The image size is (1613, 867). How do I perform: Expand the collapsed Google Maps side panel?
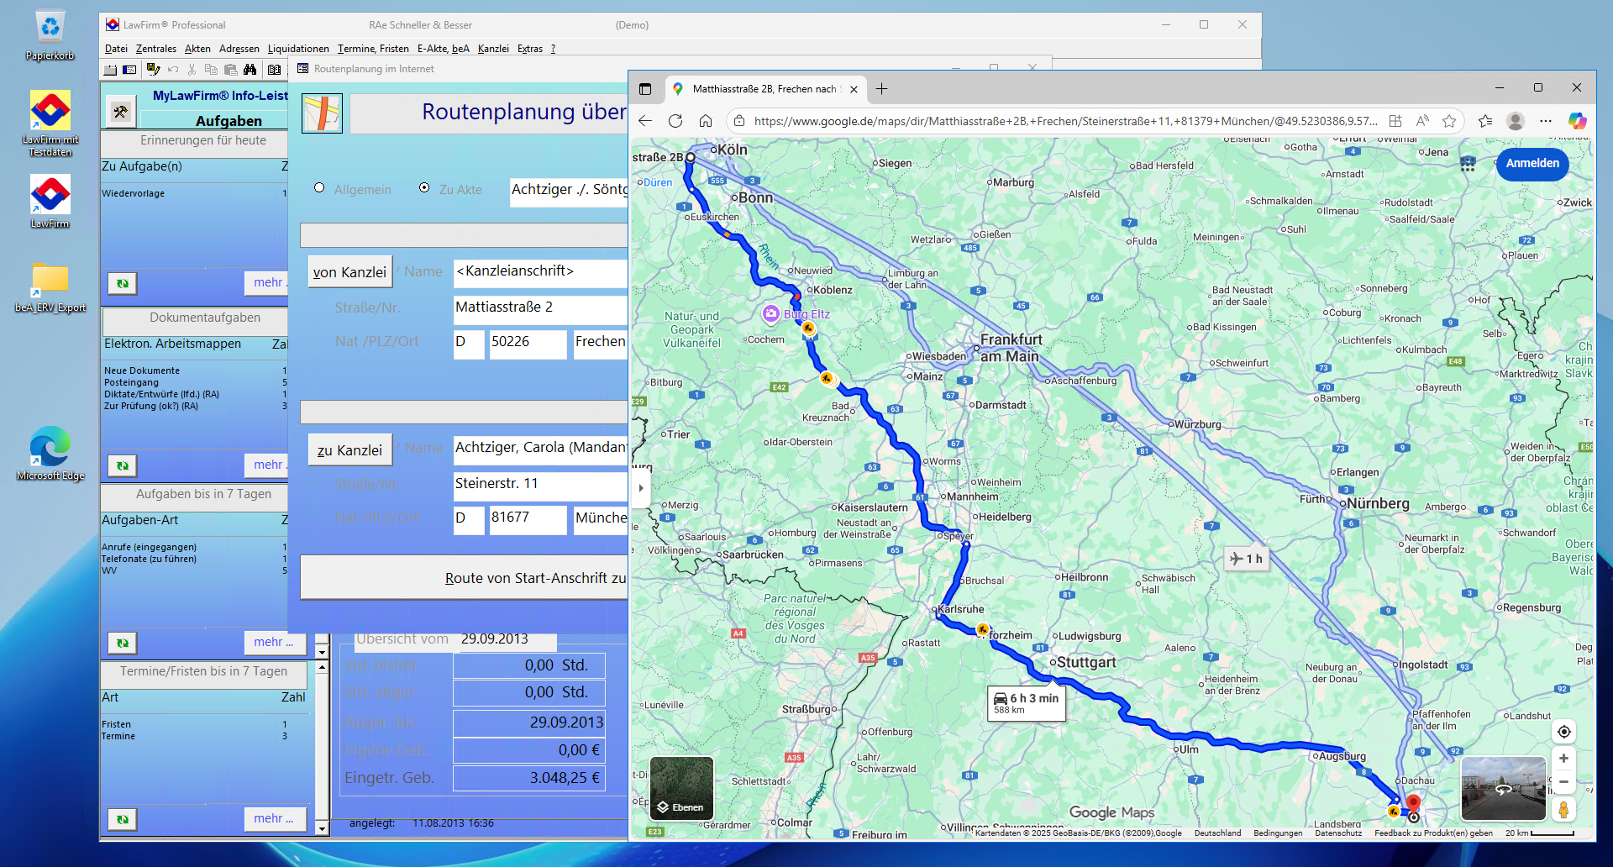click(640, 488)
